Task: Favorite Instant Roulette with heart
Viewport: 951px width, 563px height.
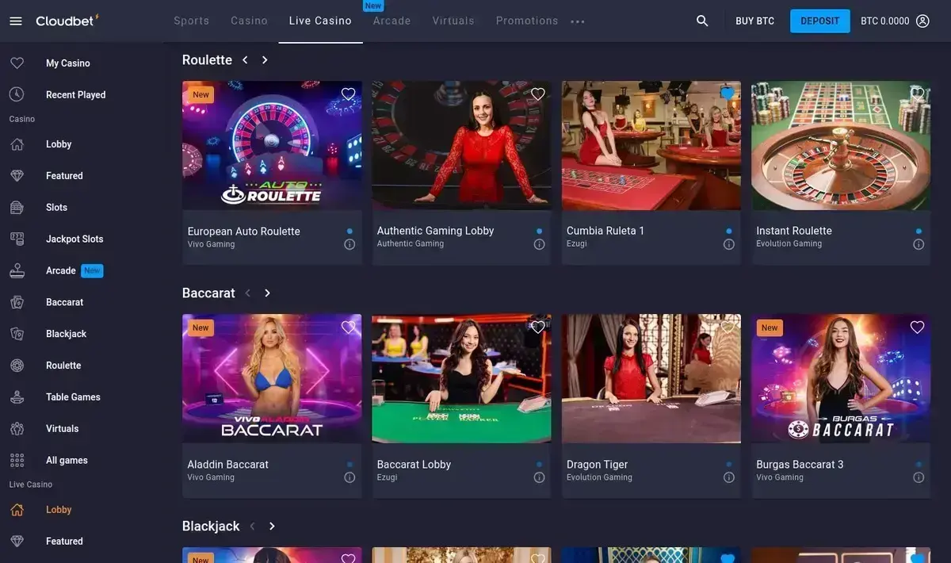Action: [917, 94]
